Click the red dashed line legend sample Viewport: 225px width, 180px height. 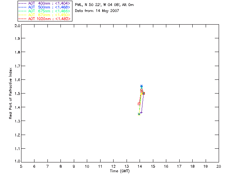(22, 19)
